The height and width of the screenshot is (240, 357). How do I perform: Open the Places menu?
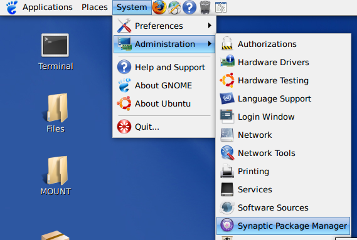pyautogui.click(x=95, y=8)
